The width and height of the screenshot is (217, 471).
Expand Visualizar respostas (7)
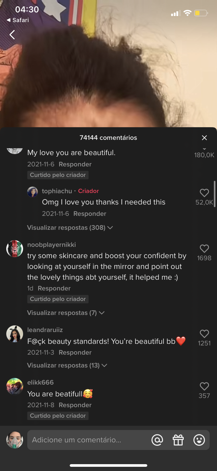(x=66, y=313)
